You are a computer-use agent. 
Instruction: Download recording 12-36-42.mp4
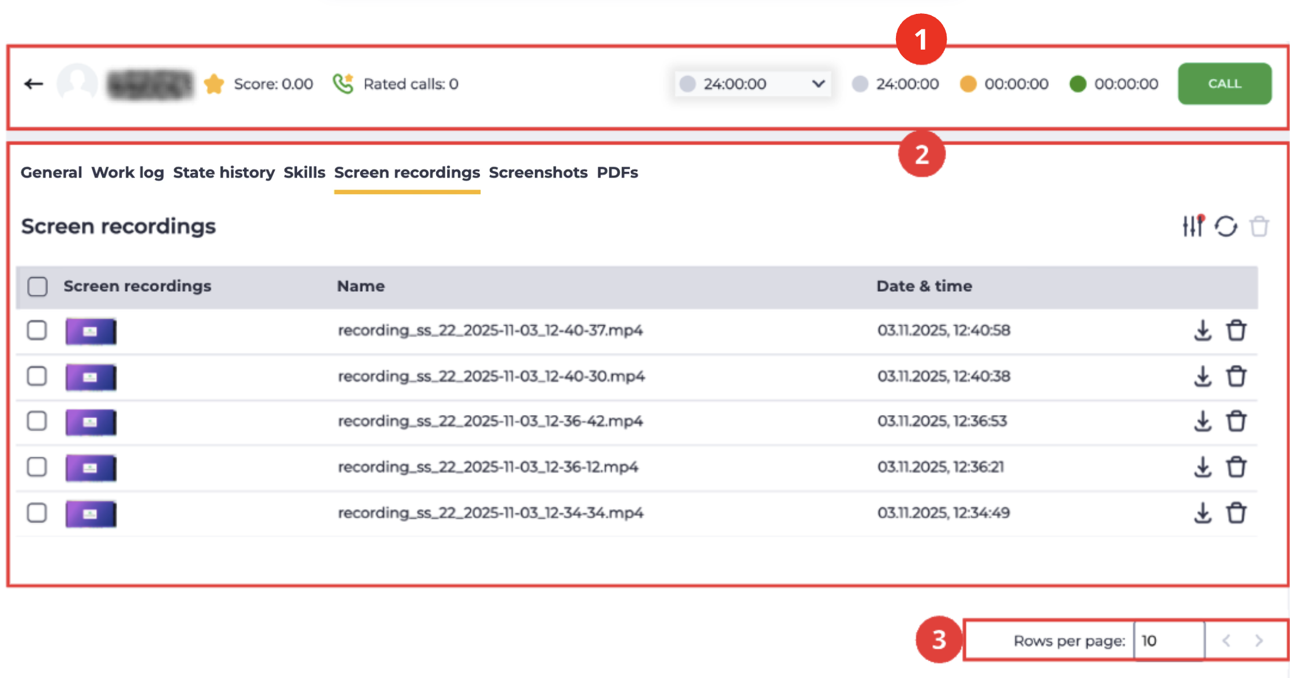click(1202, 421)
